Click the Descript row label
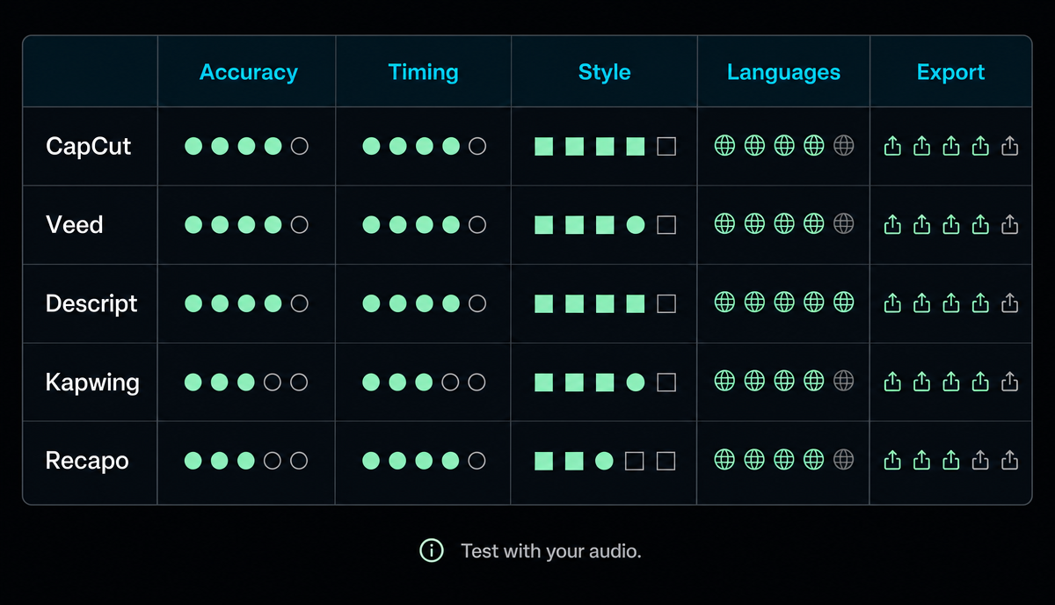This screenshot has width=1055, height=605. click(x=91, y=303)
